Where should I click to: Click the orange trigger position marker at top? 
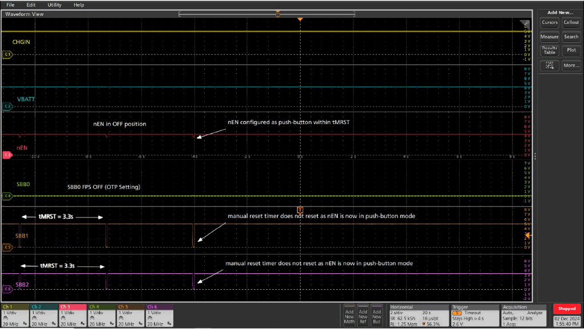point(300,20)
